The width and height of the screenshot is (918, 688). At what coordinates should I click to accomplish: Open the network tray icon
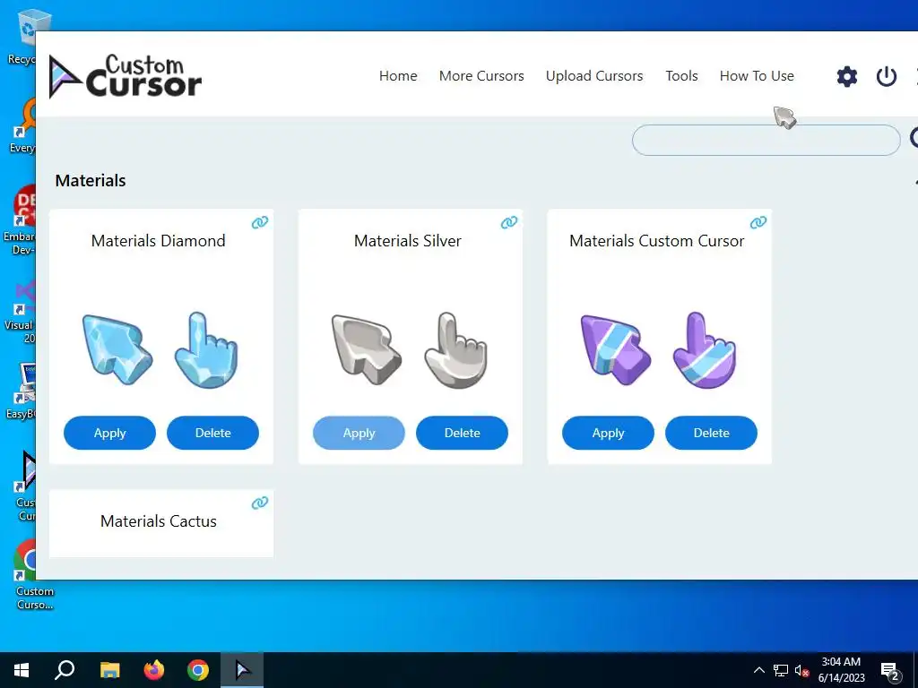coord(781,670)
